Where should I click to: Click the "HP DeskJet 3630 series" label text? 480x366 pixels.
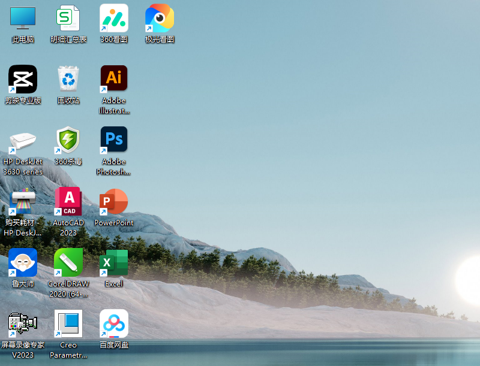click(x=23, y=167)
